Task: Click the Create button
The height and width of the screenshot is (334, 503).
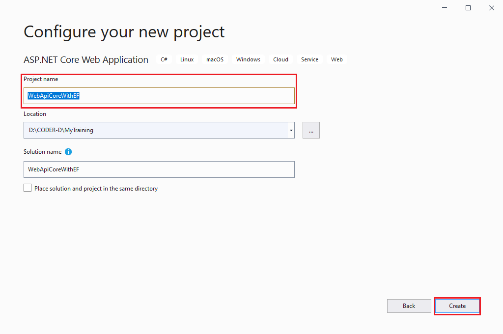Action: (457, 306)
